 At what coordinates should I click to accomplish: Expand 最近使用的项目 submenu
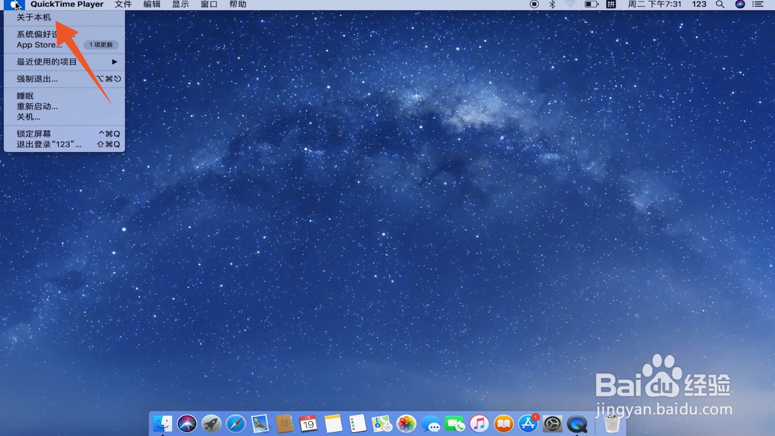(64, 62)
